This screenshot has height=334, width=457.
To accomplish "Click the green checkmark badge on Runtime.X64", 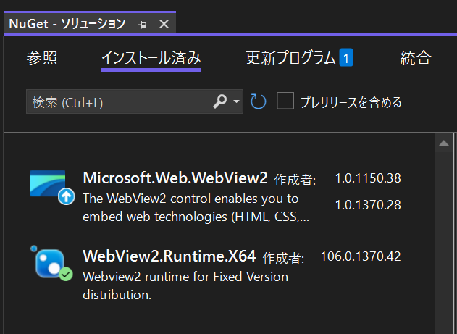I will tap(66, 275).
